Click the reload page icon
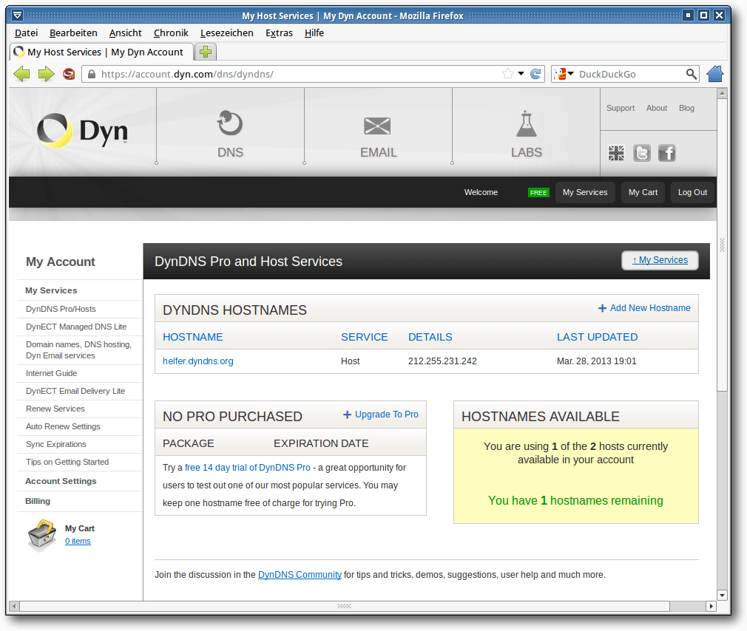 pos(535,74)
